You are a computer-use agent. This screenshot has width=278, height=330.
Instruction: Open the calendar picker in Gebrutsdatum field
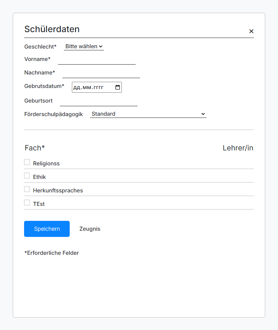pos(117,88)
